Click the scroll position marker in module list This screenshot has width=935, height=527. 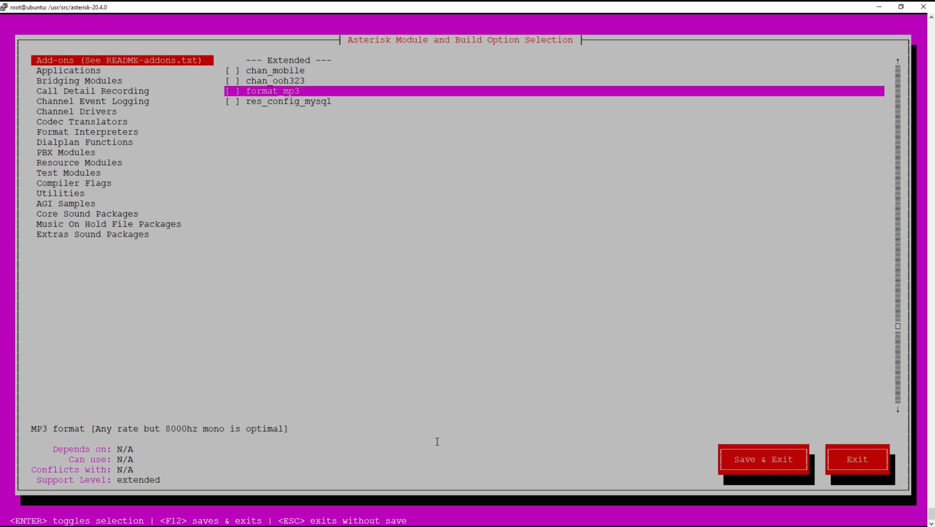coord(898,326)
